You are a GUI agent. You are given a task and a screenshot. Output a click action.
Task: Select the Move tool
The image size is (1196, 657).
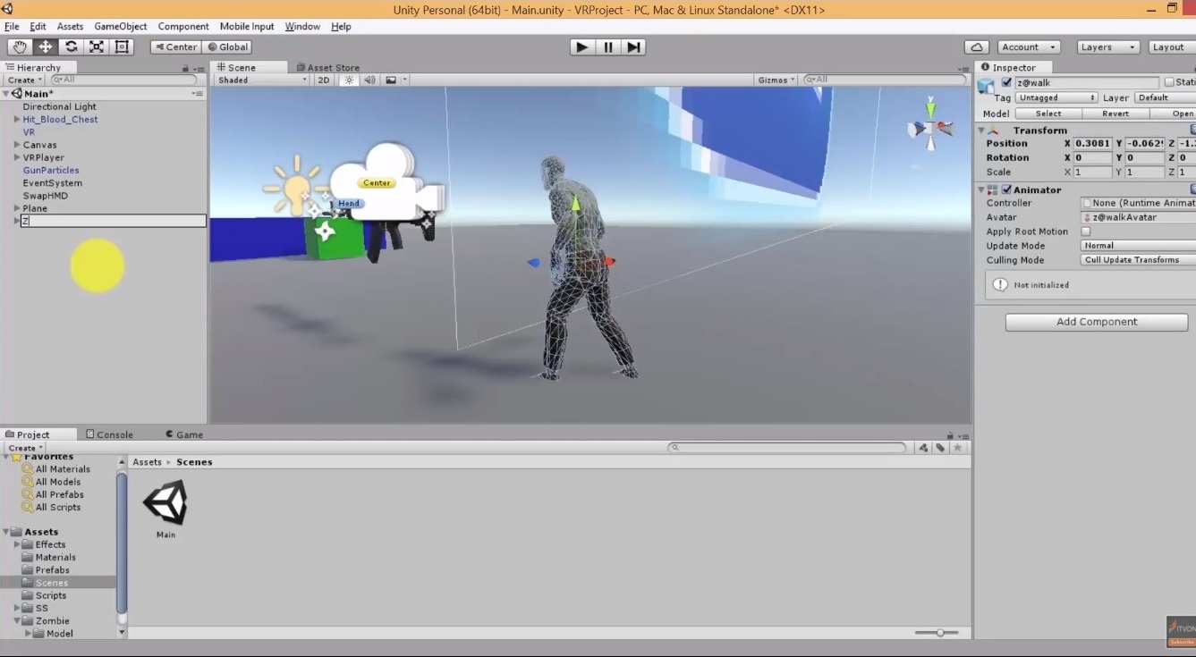click(x=46, y=46)
